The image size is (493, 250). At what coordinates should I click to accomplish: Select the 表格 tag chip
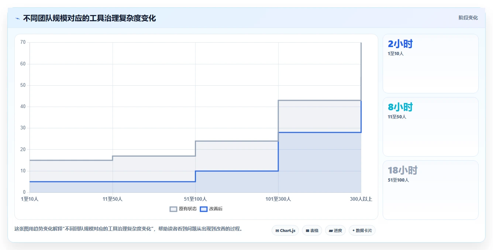[312, 231]
